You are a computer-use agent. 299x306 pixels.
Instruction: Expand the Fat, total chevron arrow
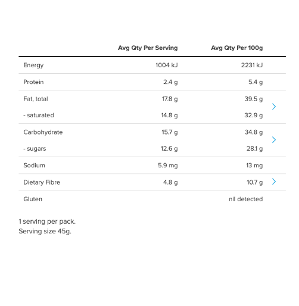pyautogui.click(x=274, y=107)
